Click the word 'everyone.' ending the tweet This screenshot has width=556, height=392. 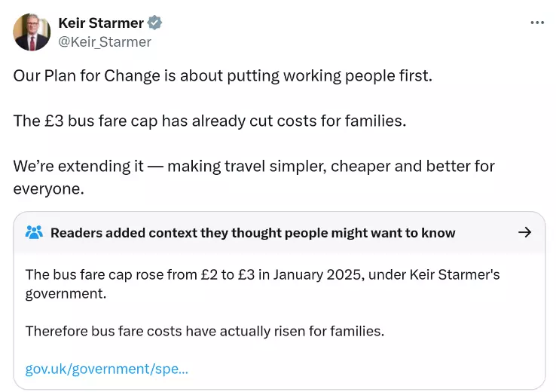point(48,189)
